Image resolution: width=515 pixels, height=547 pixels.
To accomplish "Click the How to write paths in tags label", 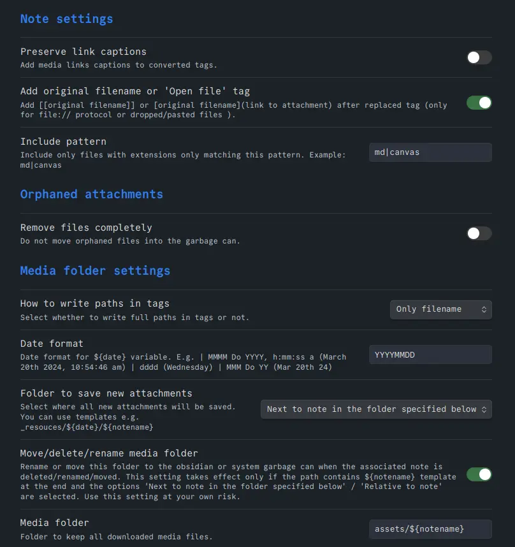I will (x=94, y=303).
